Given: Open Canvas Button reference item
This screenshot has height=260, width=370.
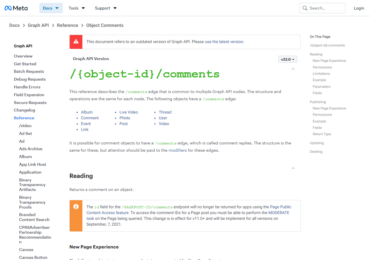Looking at the screenshot, I should (33, 257).
